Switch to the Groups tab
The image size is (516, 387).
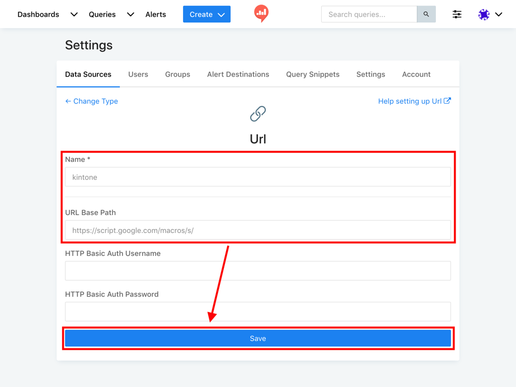pos(177,74)
